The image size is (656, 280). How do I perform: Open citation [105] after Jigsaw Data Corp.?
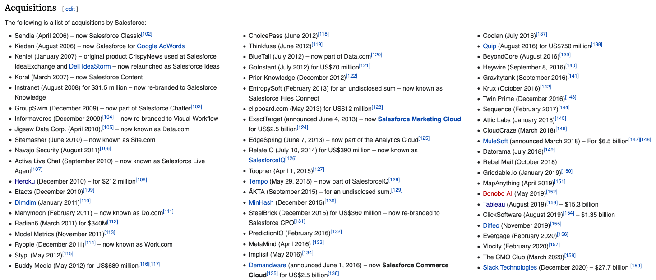point(108,127)
